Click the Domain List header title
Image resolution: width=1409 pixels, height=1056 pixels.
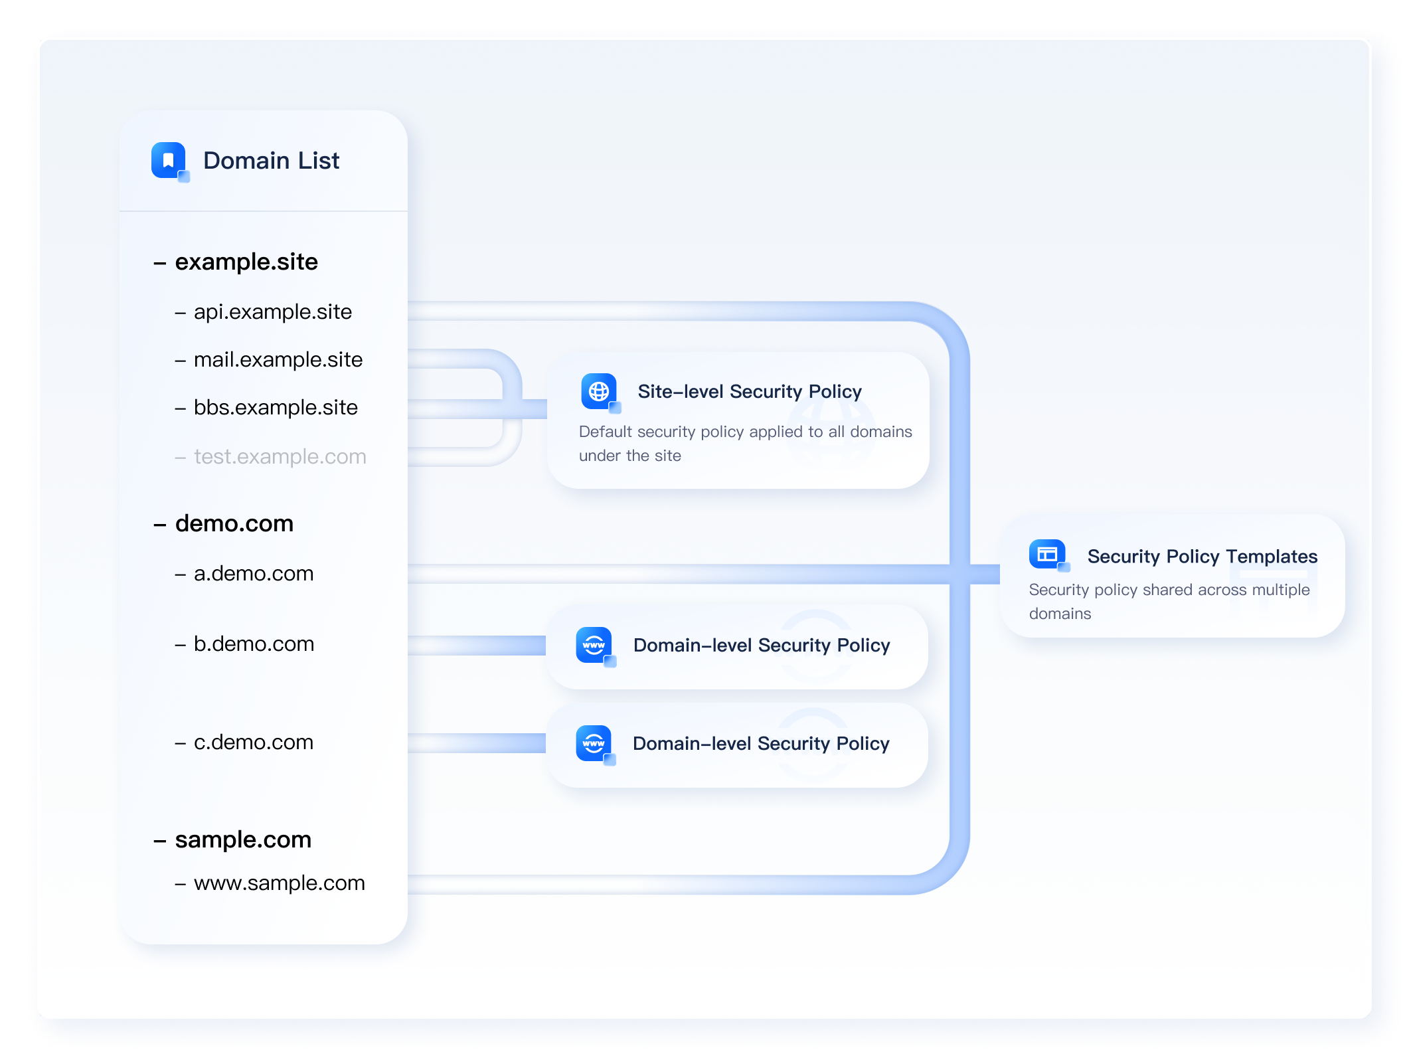point(271,160)
